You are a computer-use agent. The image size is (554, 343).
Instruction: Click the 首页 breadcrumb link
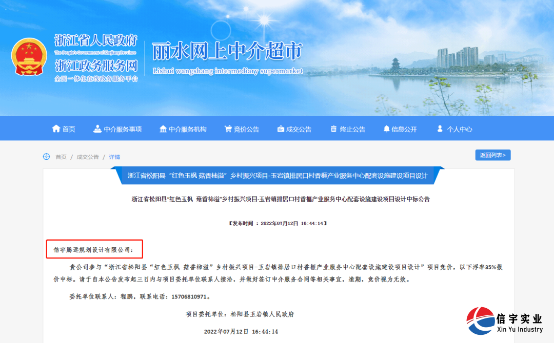coord(61,157)
